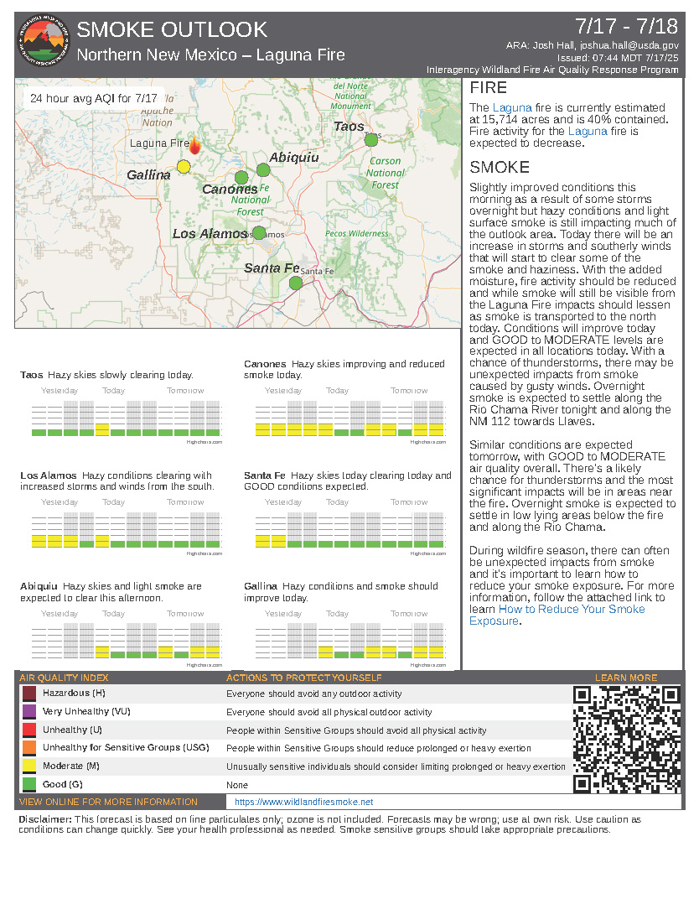The height and width of the screenshot is (904, 699).
Task: Click the Taos air quality bar chart
Action: click(127, 418)
